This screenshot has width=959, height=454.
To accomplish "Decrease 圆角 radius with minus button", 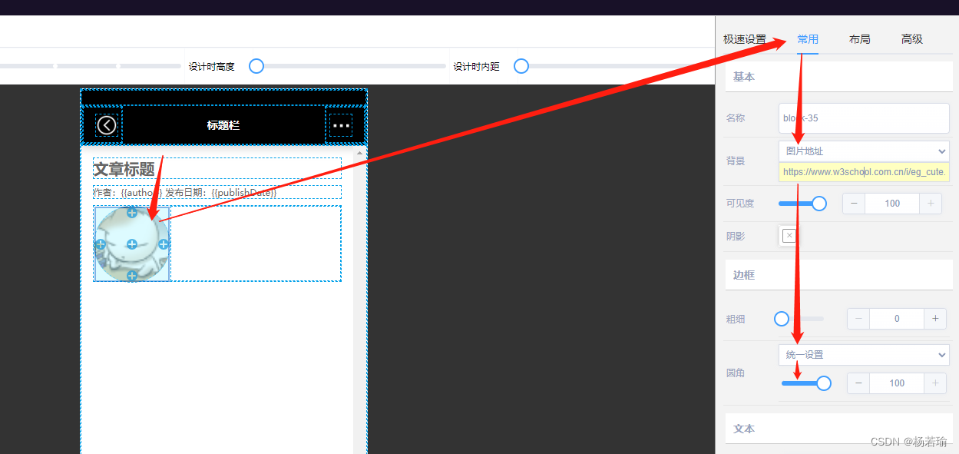I will coord(858,383).
